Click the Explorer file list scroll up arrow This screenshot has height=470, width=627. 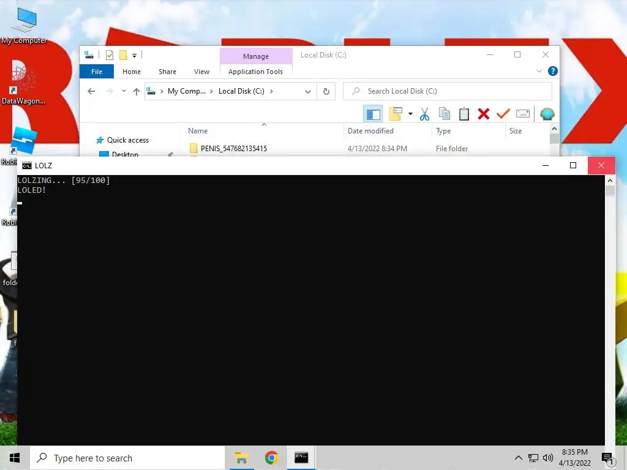554,129
